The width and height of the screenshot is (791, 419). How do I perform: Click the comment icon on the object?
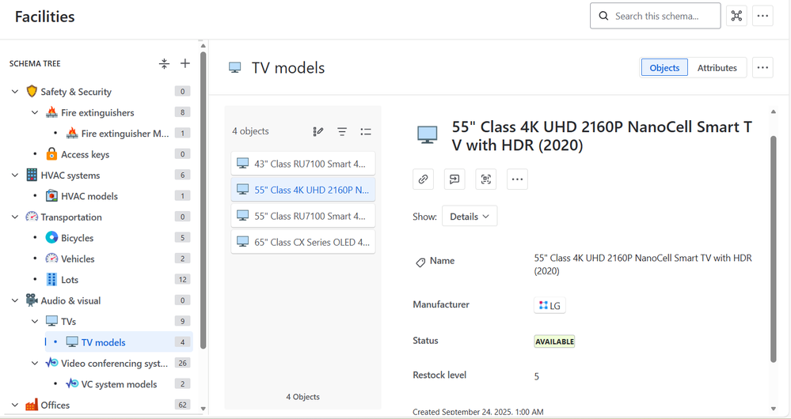point(454,179)
